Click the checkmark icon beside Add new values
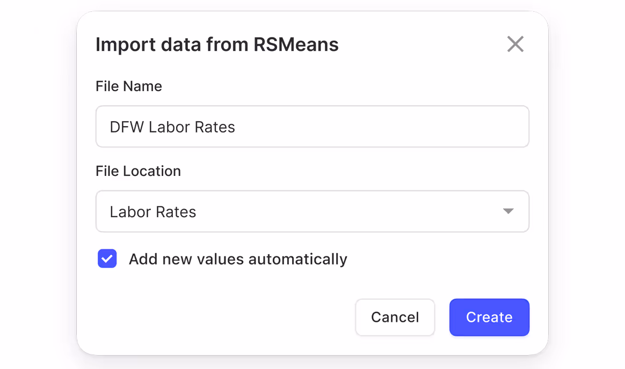The width and height of the screenshot is (625, 369). point(107,259)
